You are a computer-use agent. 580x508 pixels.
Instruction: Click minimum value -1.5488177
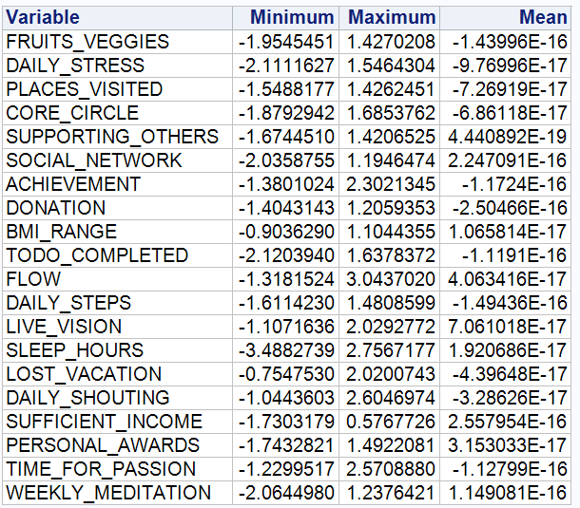click(x=285, y=89)
